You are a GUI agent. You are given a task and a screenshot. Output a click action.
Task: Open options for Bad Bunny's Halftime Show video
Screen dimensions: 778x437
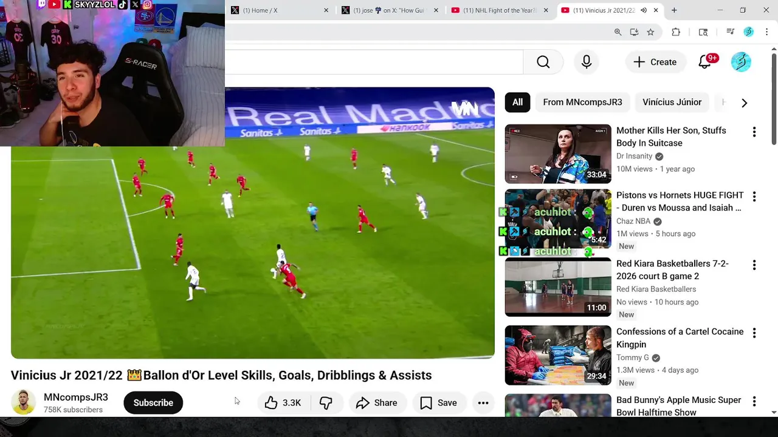754,402
